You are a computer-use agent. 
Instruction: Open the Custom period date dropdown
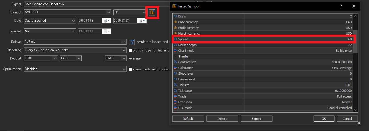click(73, 21)
